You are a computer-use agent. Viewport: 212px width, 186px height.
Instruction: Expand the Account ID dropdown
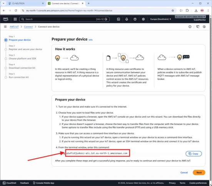pos(190,17)
